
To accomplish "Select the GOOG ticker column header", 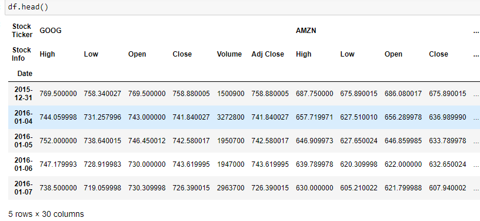I will (x=51, y=31).
